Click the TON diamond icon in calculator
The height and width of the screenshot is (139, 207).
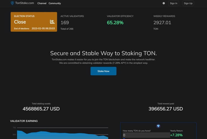pyautogui.click(x=158, y=126)
